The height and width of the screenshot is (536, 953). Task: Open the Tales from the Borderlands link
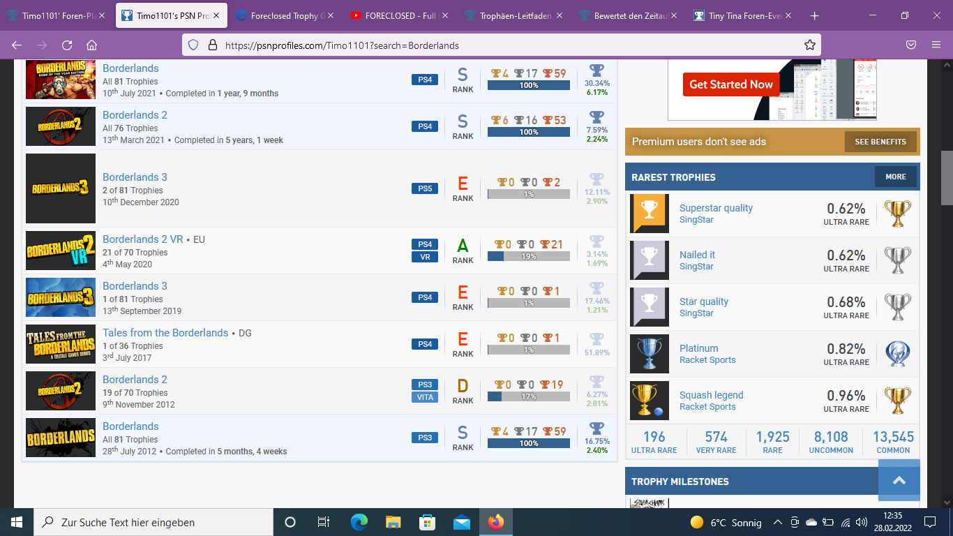click(165, 333)
